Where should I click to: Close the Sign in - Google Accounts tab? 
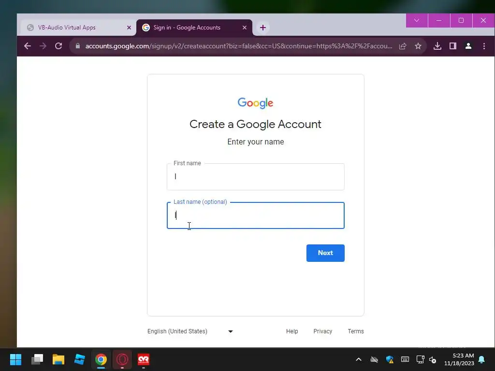[244, 28]
